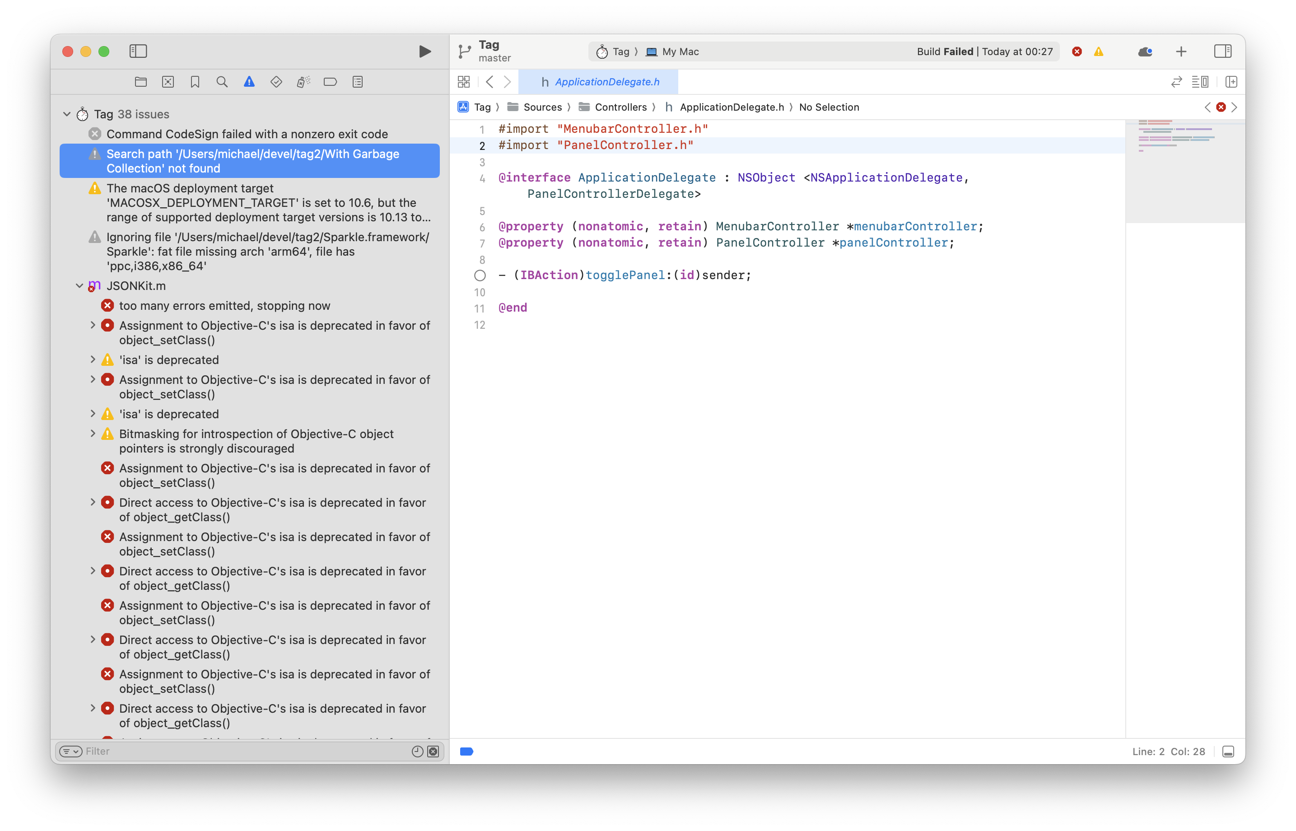Image resolution: width=1296 pixels, height=831 pixels.
Task: Open the Bookmark navigator
Action: click(x=196, y=81)
